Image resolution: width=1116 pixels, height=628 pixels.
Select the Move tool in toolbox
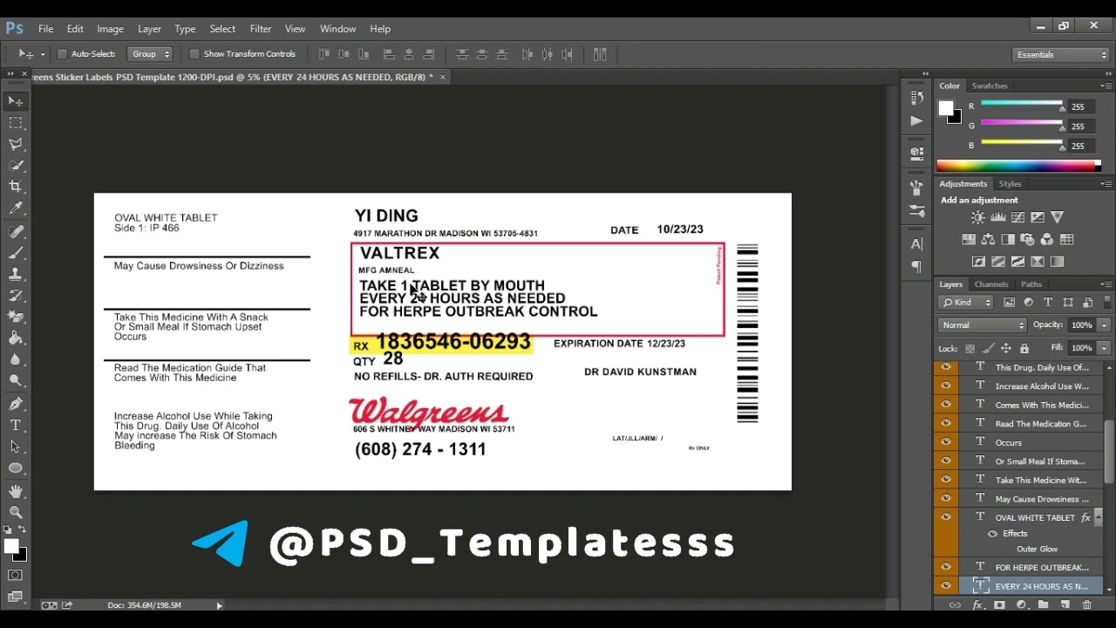16,101
